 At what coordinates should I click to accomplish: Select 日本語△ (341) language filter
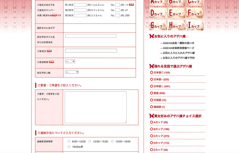[x=162, y=86]
